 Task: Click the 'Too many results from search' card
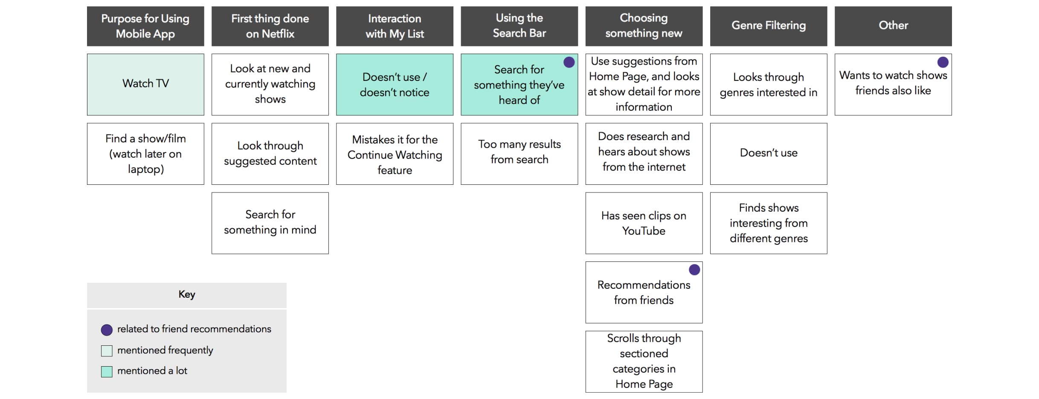(519, 154)
